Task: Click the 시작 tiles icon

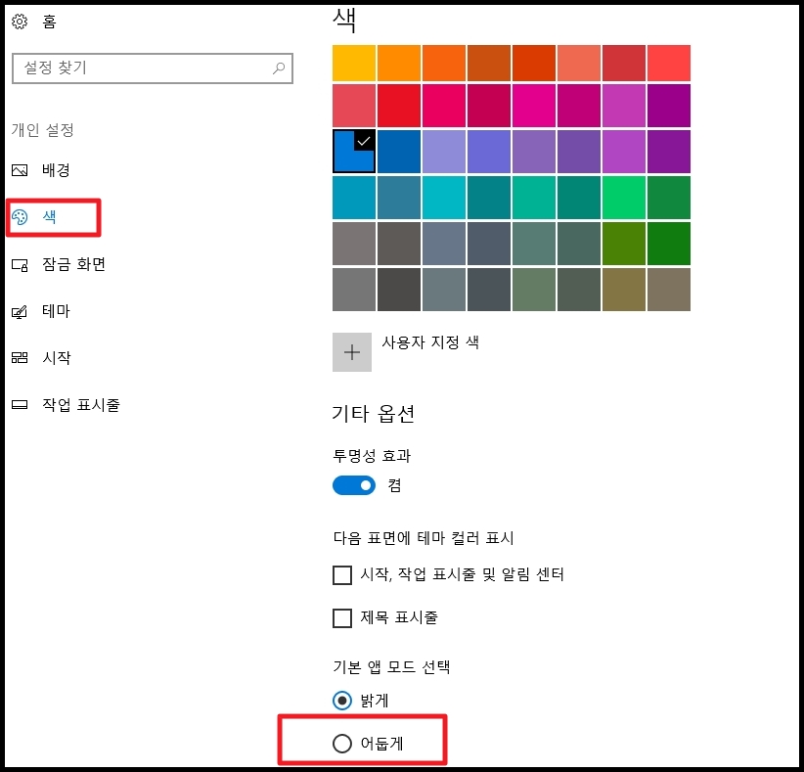Action: (x=20, y=357)
